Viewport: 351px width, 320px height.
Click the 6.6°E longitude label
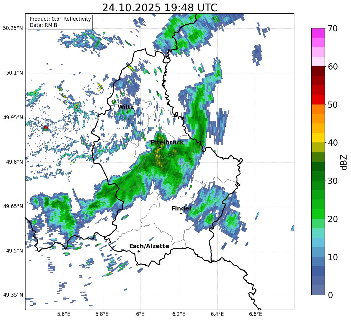pyautogui.click(x=256, y=314)
